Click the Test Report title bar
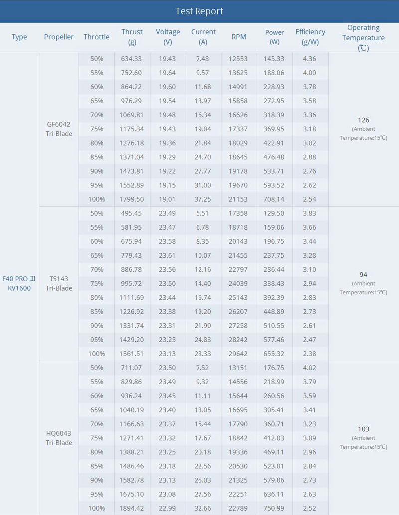 (x=199, y=11)
